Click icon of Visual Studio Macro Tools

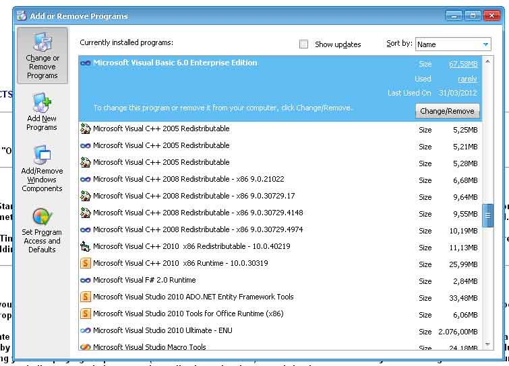[86, 347]
